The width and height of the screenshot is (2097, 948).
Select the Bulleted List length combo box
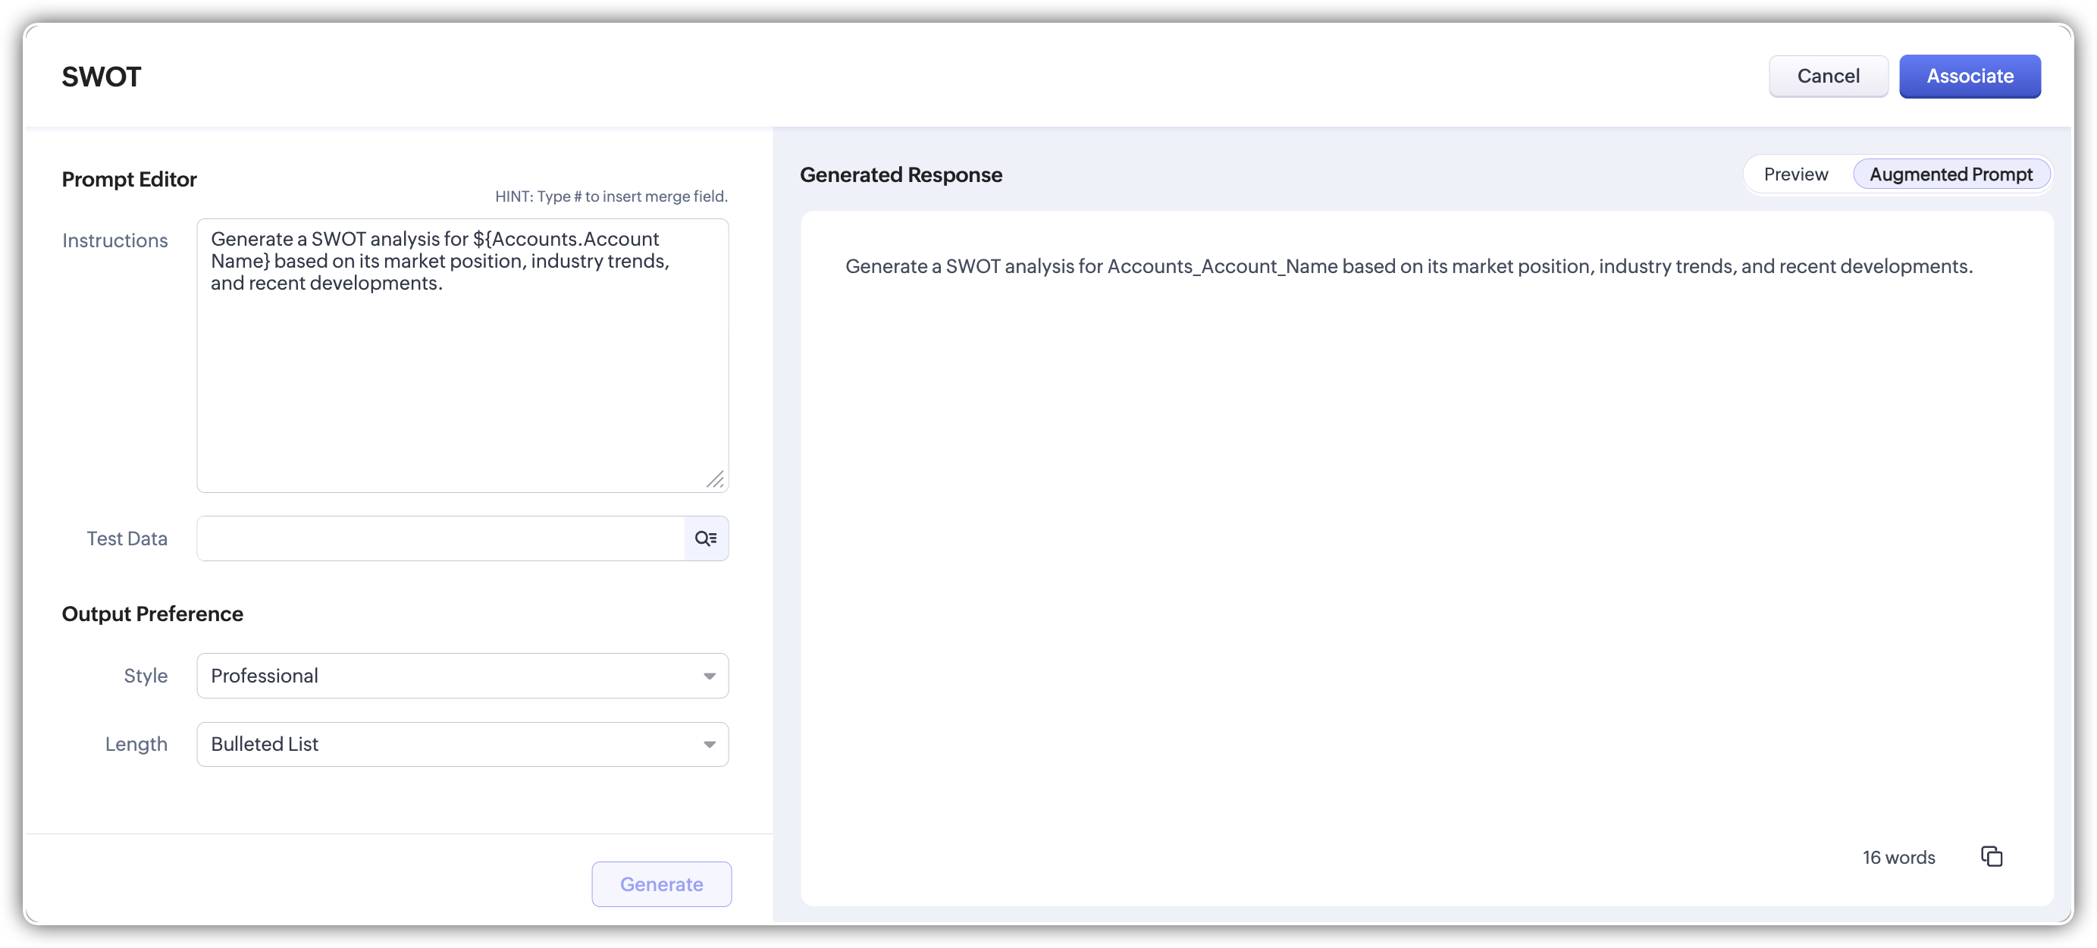pos(448,745)
